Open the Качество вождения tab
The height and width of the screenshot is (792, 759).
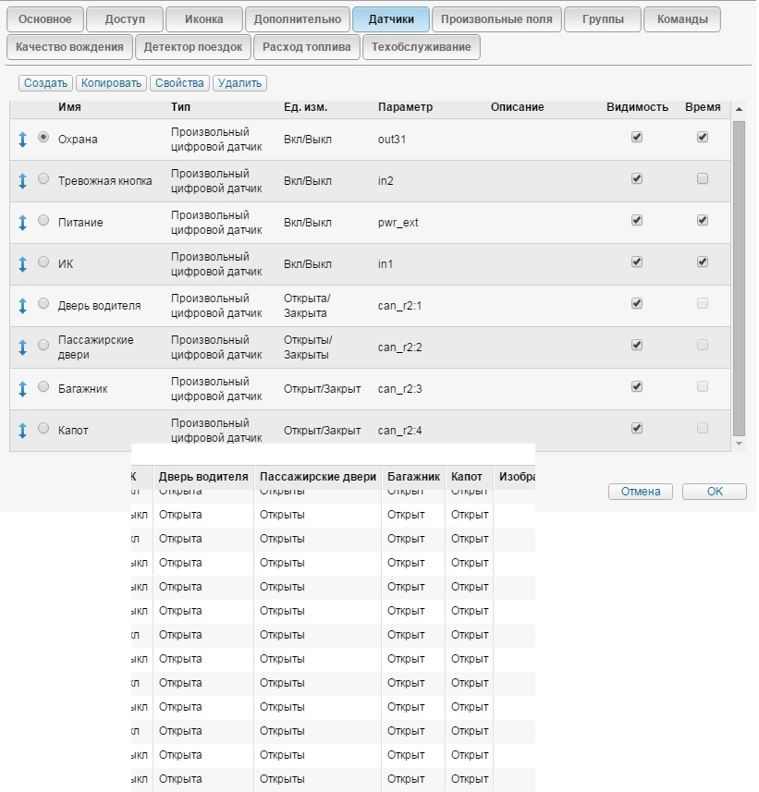coord(69,47)
